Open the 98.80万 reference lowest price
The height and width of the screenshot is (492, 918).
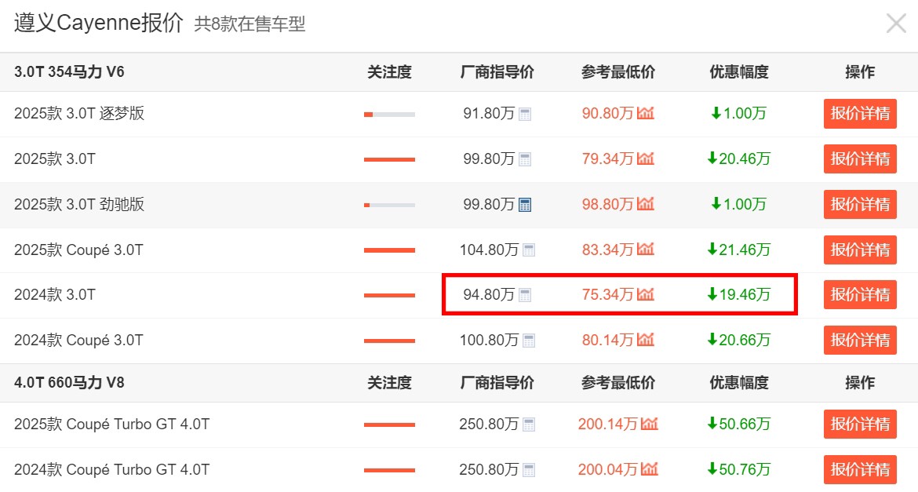tap(608, 205)
